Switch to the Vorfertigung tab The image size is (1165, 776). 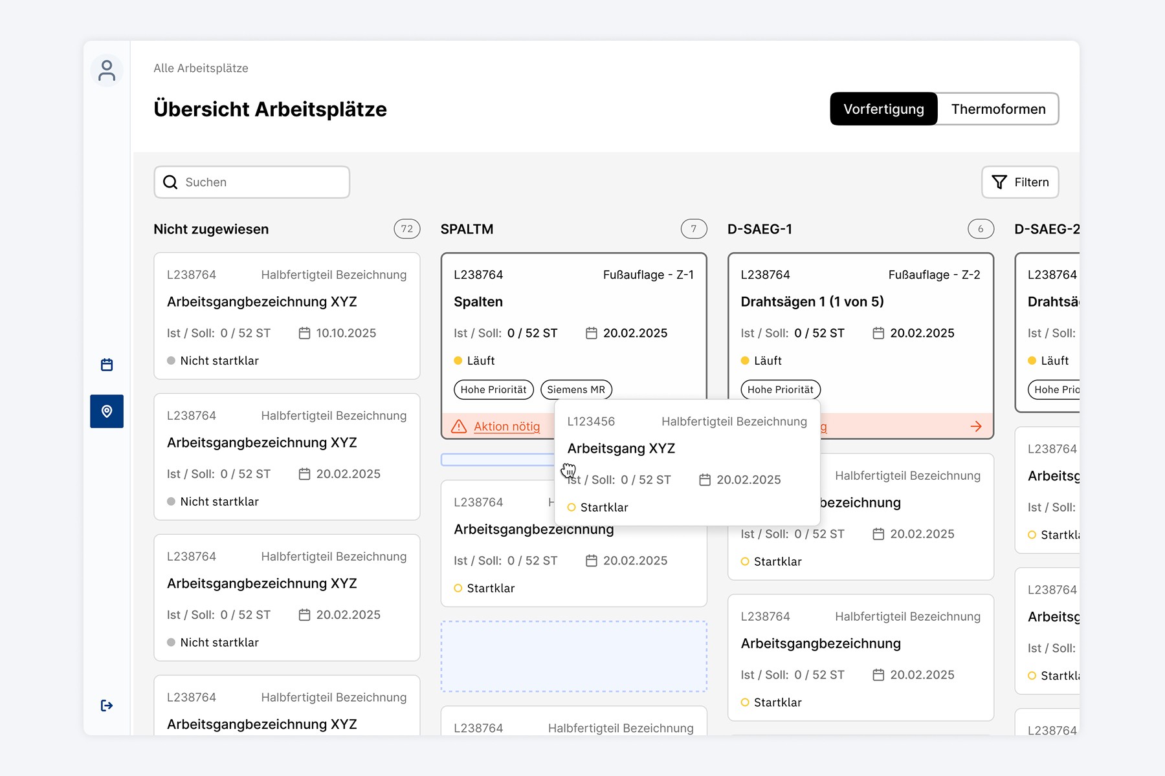point(883,109)
